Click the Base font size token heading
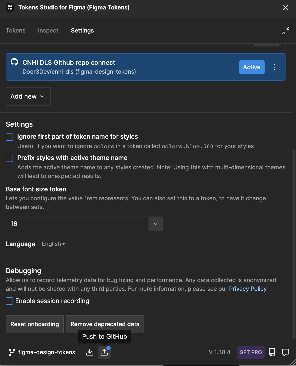Image resolution: width=296 pixels, height=366 pixels. pyautogui.click(x=36, y=189)
